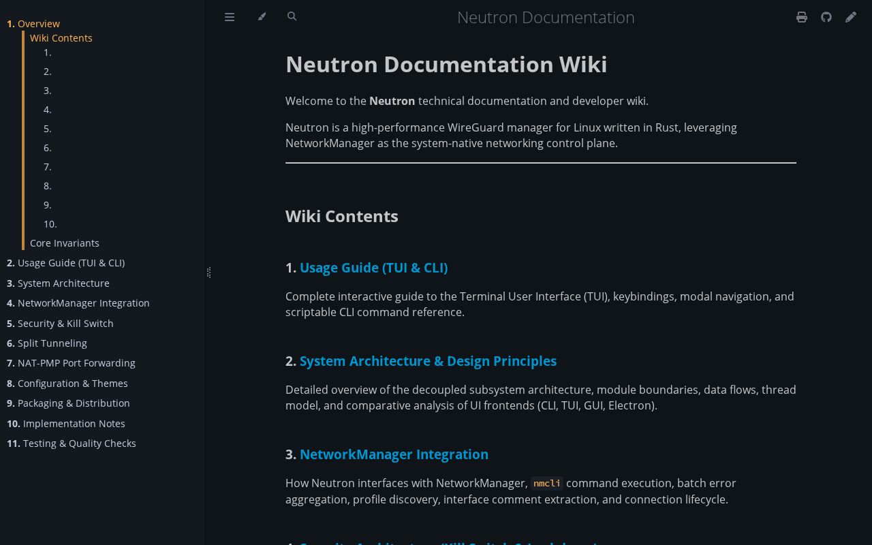Click the Neutron Documentation Wiki main heading
Image resolution: width=872 pixels, height=545 pixels.
(446, 64)
